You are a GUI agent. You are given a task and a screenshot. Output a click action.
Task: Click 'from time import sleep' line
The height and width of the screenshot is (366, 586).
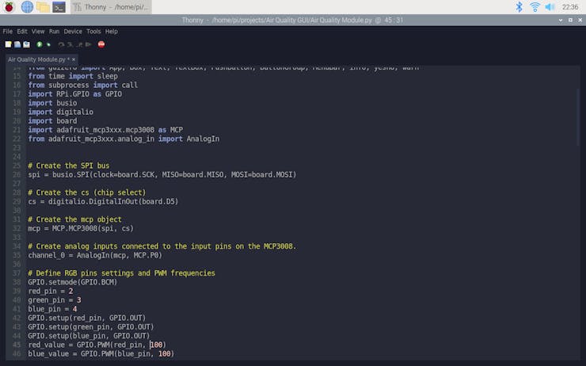coord(73,76)
